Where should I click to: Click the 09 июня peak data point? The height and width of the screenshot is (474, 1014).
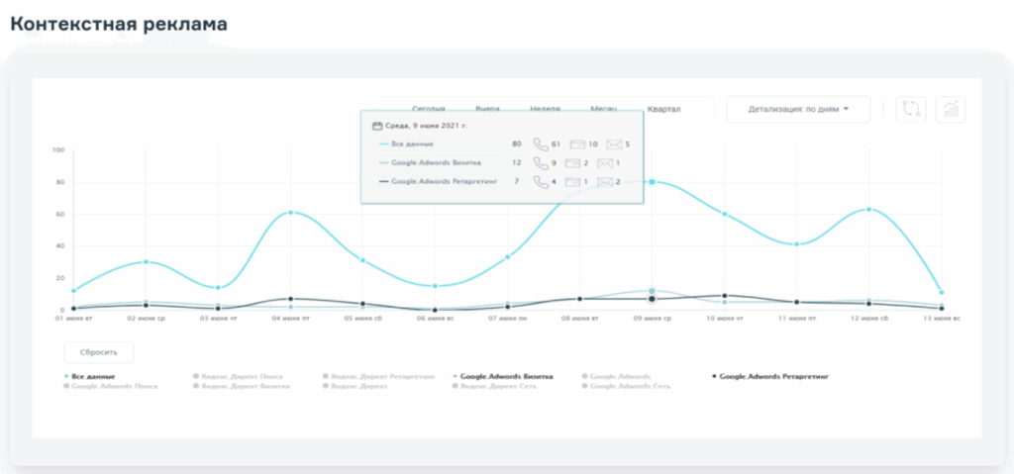(x=652, y=182)
